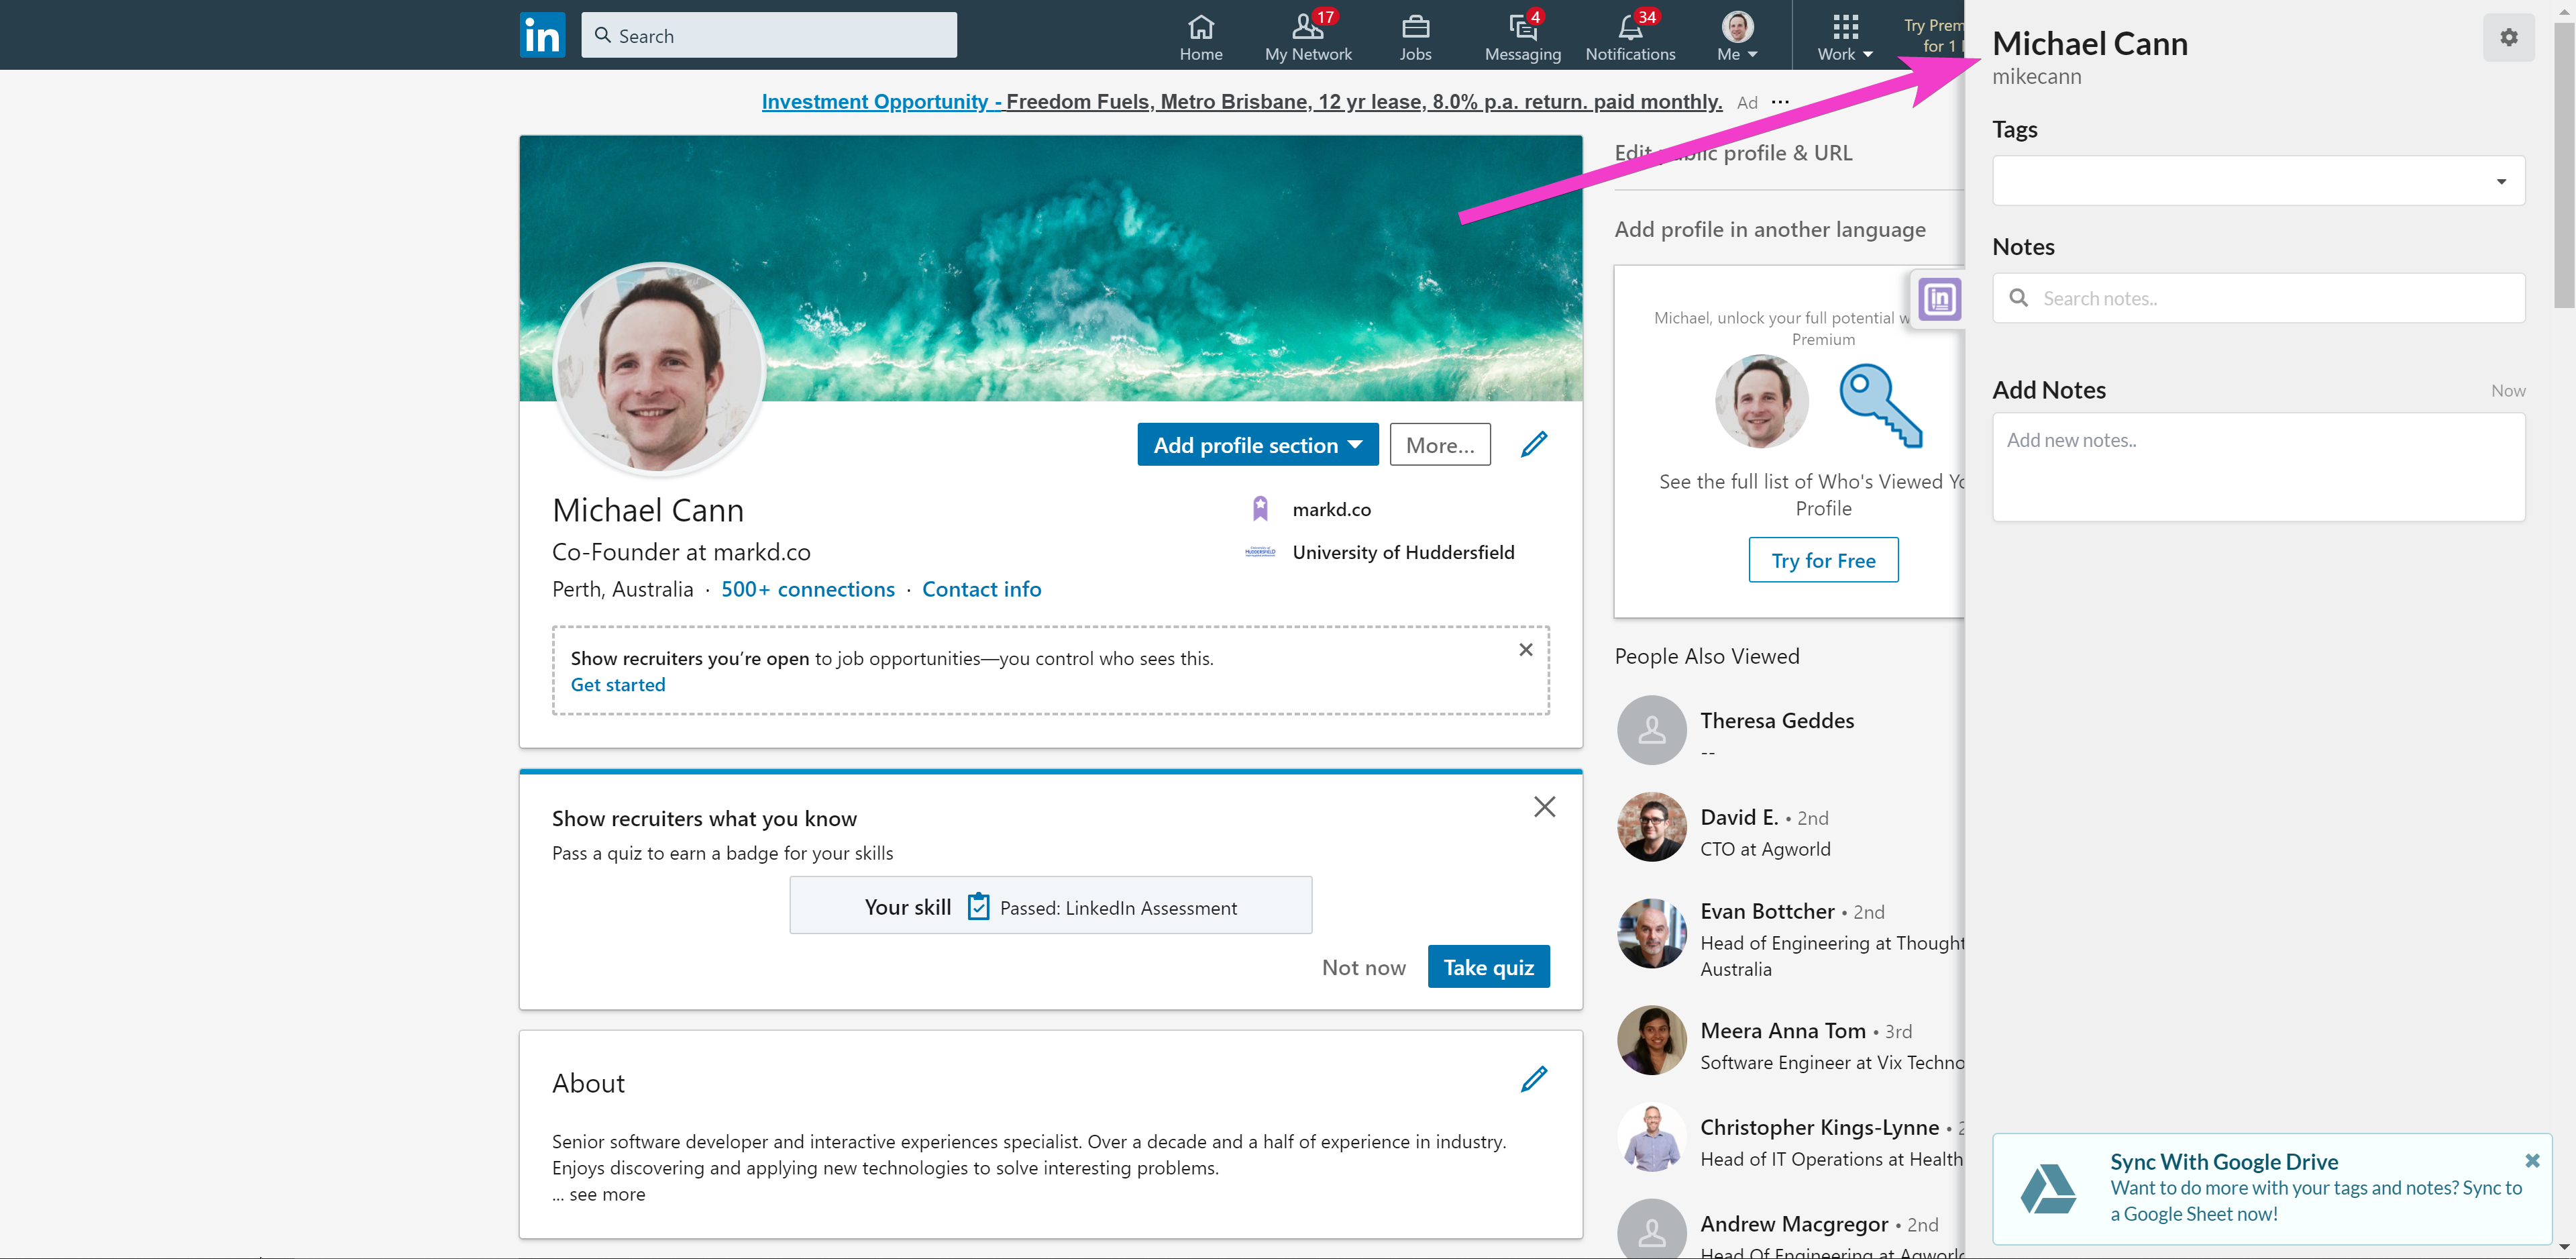Image resolution: width=2576 pixels, height=1259 pixels.
Task: Click the About section edit pencil
Action: [x=1534, y=1079]
